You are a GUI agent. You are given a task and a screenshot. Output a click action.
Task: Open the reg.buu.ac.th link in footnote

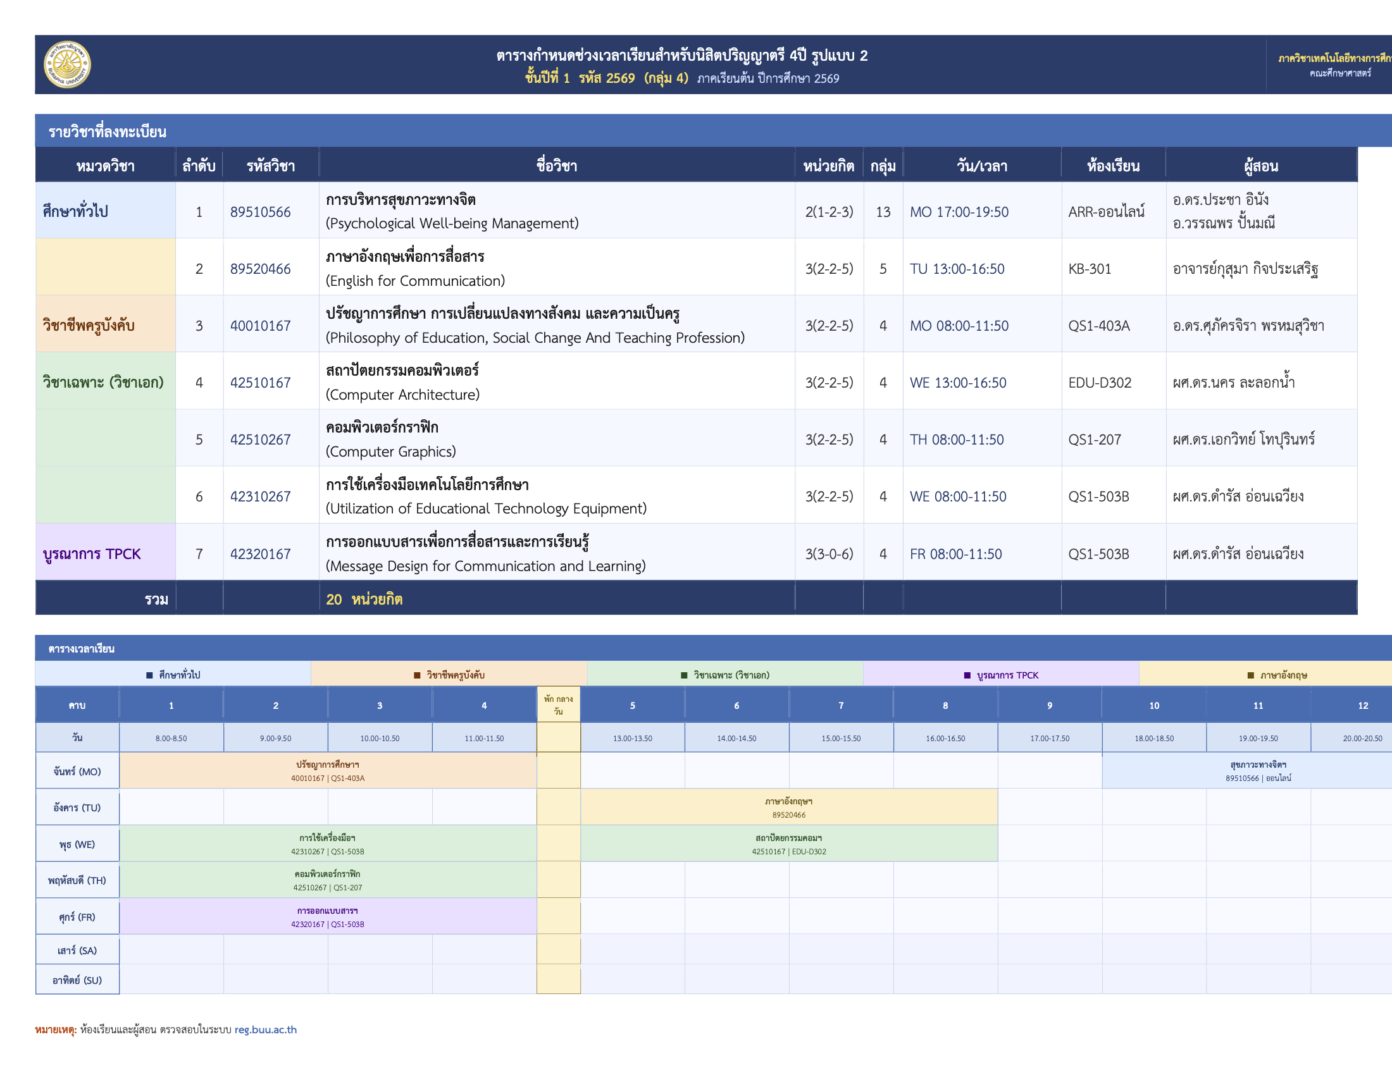tap(265, 1029)
